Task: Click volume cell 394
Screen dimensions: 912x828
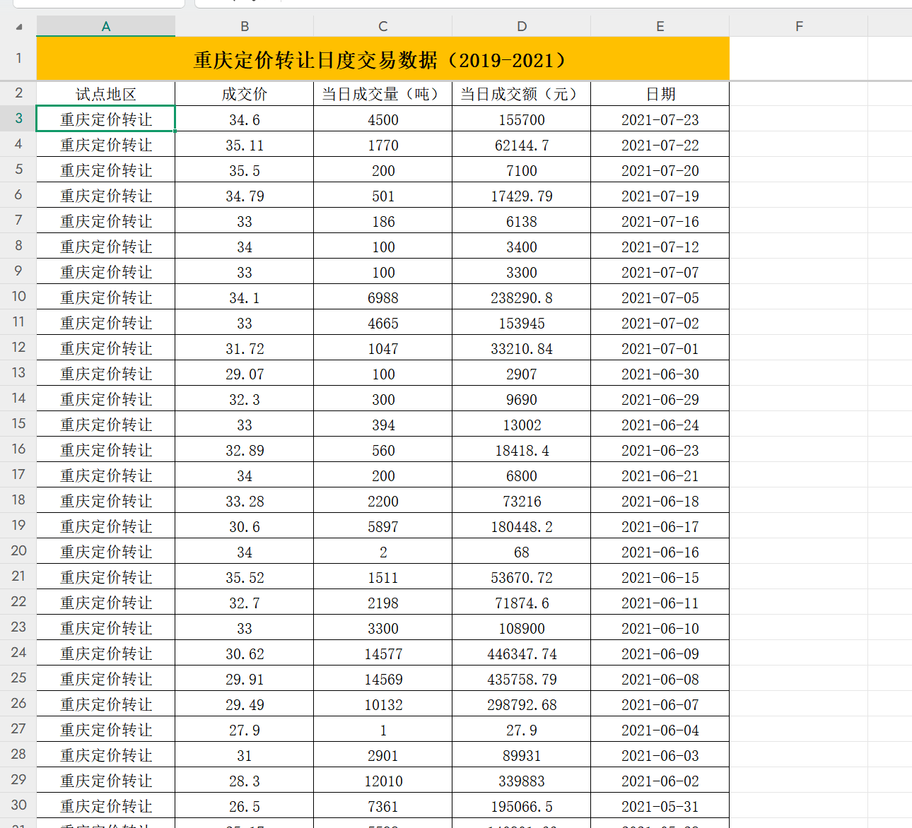Action: point(383,425)
